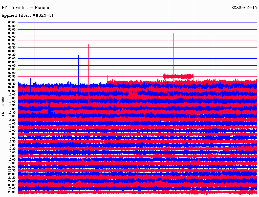Click the 02:00 time label

(x=12, y=37)
